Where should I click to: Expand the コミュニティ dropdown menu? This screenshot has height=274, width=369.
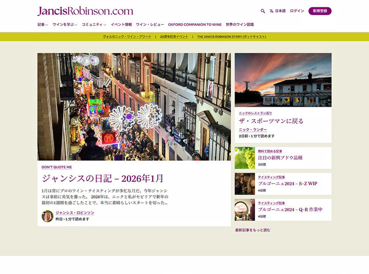[94, 25]
